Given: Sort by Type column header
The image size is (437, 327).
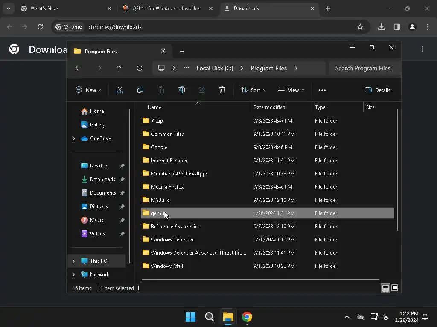Looking at the screenshot, I should pos(320,107).
